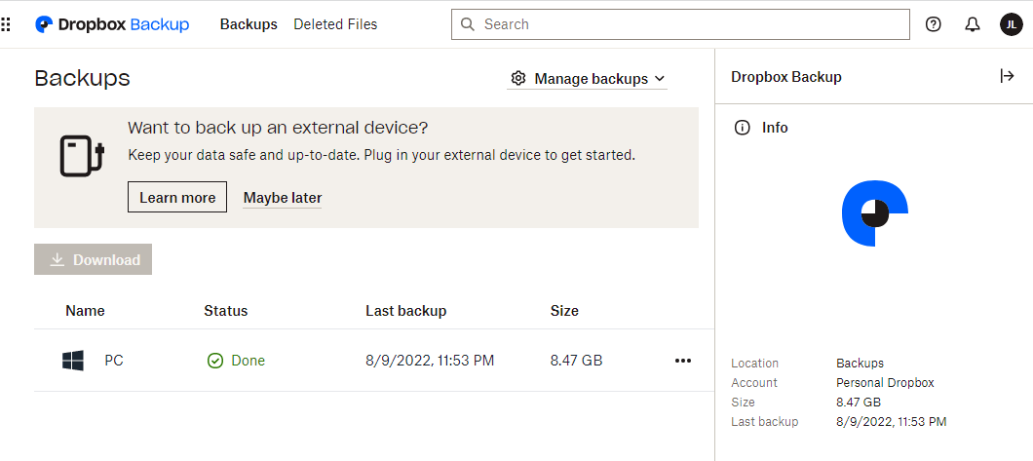Image resolution: width=1033 pixels, height=461 pixels.
Task: Click the panel Size value 8.47 GB
Action: 859,403
